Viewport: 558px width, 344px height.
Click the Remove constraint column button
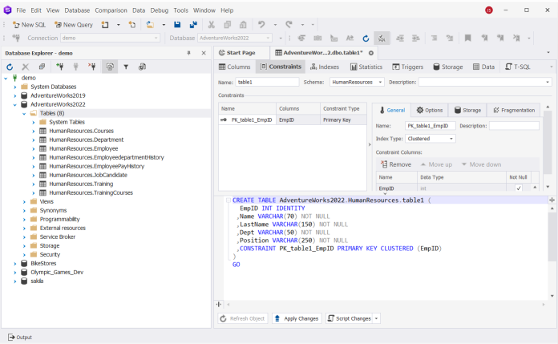click(x=396, y=164)
